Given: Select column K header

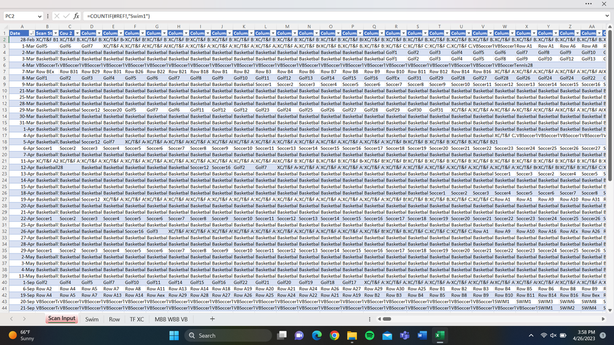Looking at the screenshot, I should tap(243, 27).
